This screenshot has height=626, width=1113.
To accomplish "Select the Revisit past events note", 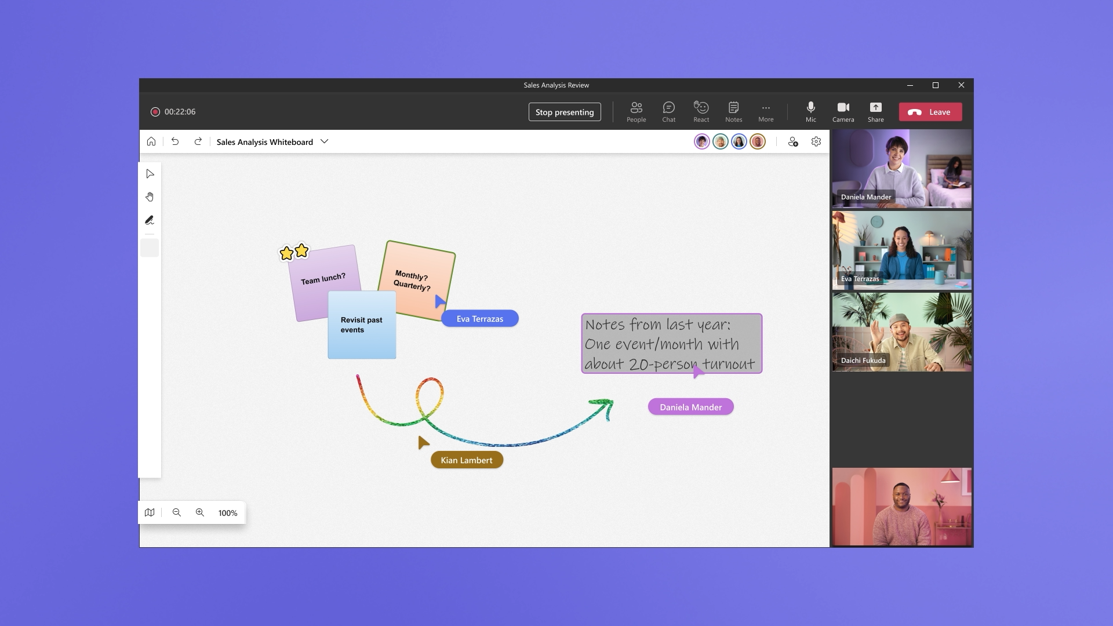I will point(362,325).
